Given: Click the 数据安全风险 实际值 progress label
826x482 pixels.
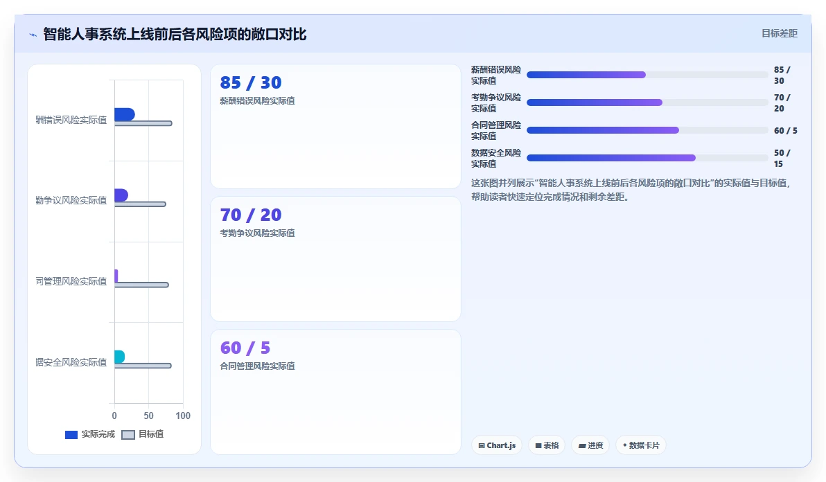Looking at the screenshot, I should coord(495,158).
